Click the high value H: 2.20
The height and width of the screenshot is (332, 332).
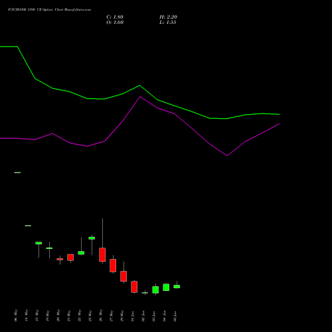click(x=168, y=17)
